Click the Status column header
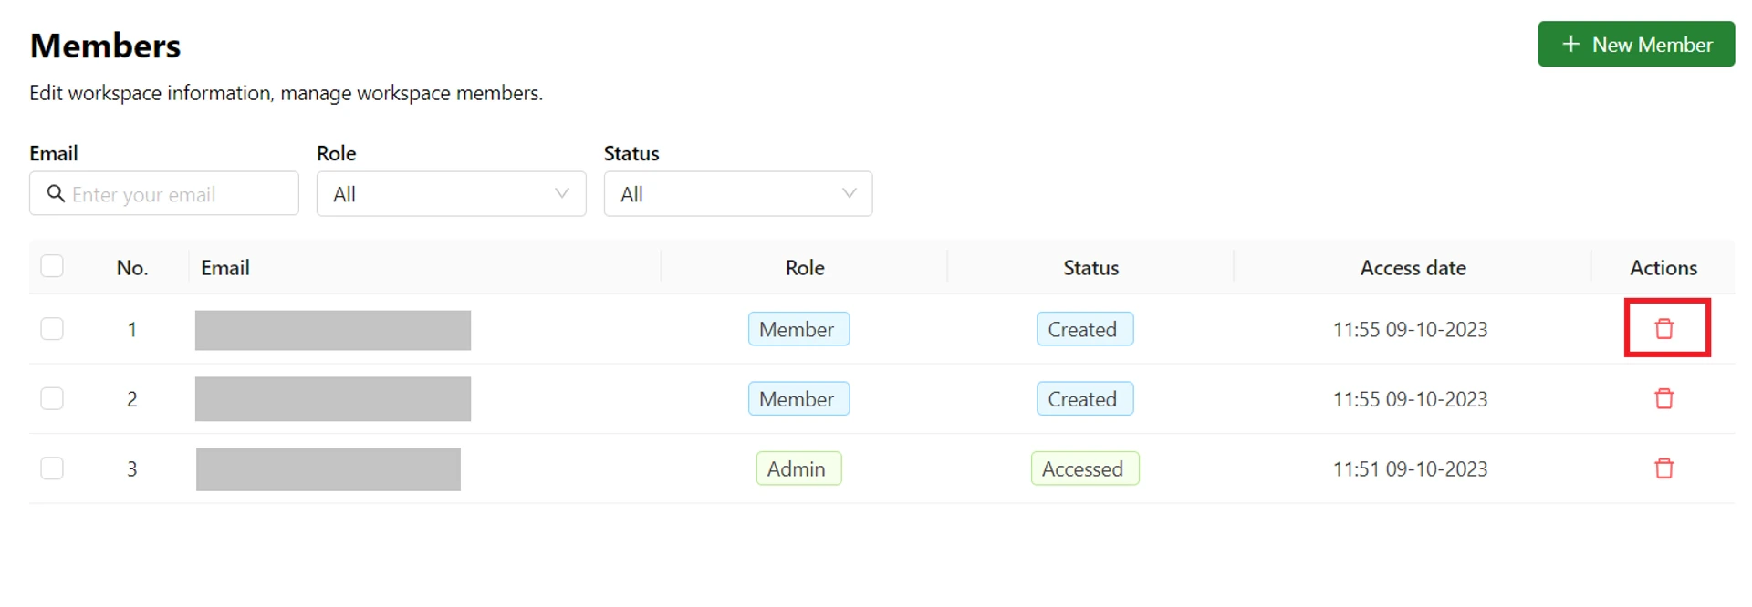Viewport: 1752px width, 607px height. [x=1090, y=268]
